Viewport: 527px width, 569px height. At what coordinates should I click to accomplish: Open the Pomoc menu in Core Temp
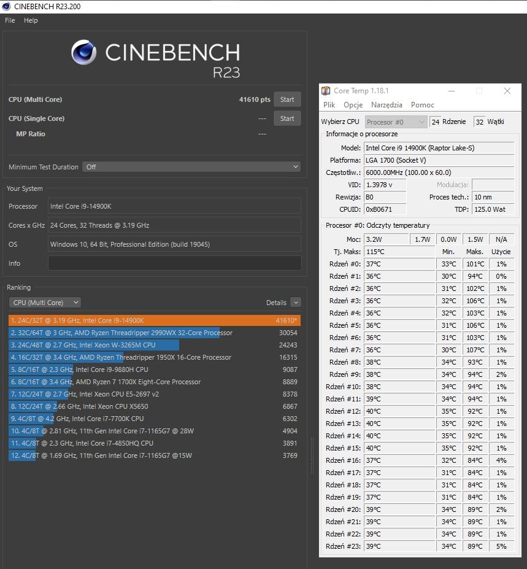pos(423,105)
